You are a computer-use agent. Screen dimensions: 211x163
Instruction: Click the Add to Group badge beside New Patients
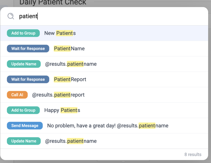point(23,33)
